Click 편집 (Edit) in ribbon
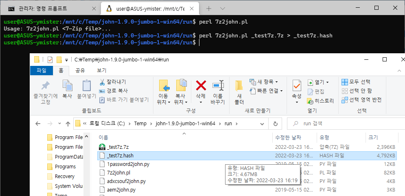This screenshot has width=405, height=196. pyautogui.click(x=316, y=91)
